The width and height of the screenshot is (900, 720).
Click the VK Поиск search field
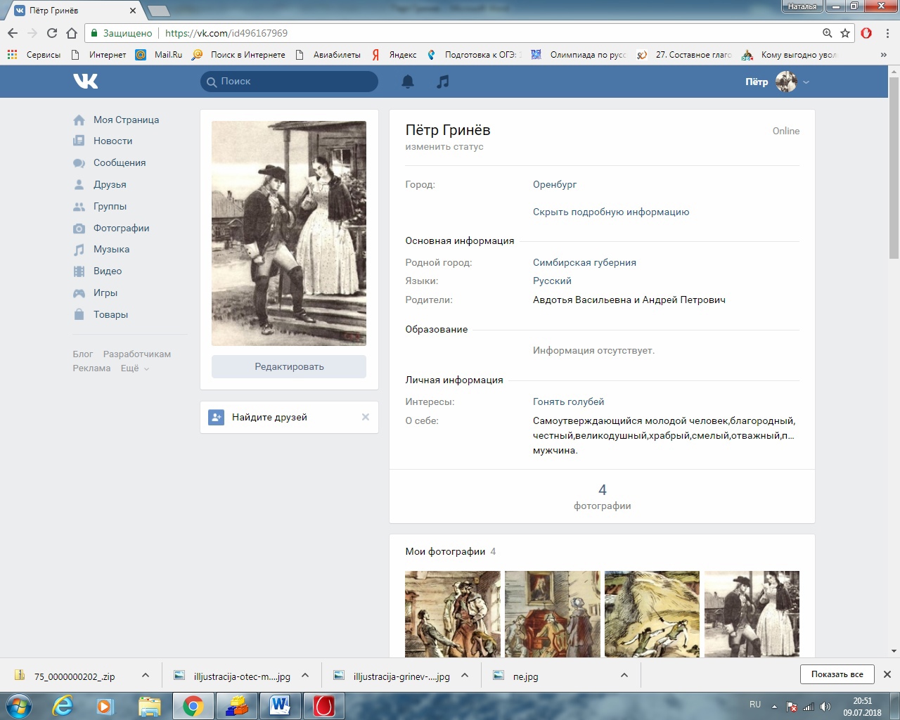289,82
